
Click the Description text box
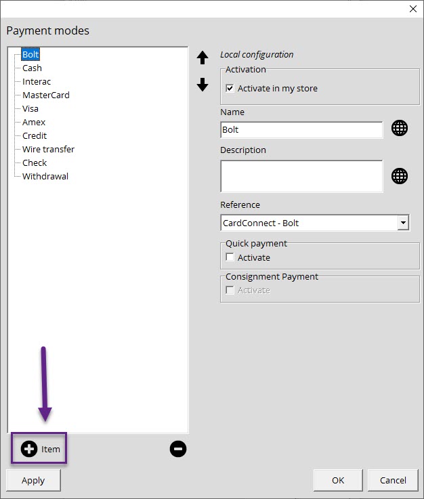click(301, 176)
